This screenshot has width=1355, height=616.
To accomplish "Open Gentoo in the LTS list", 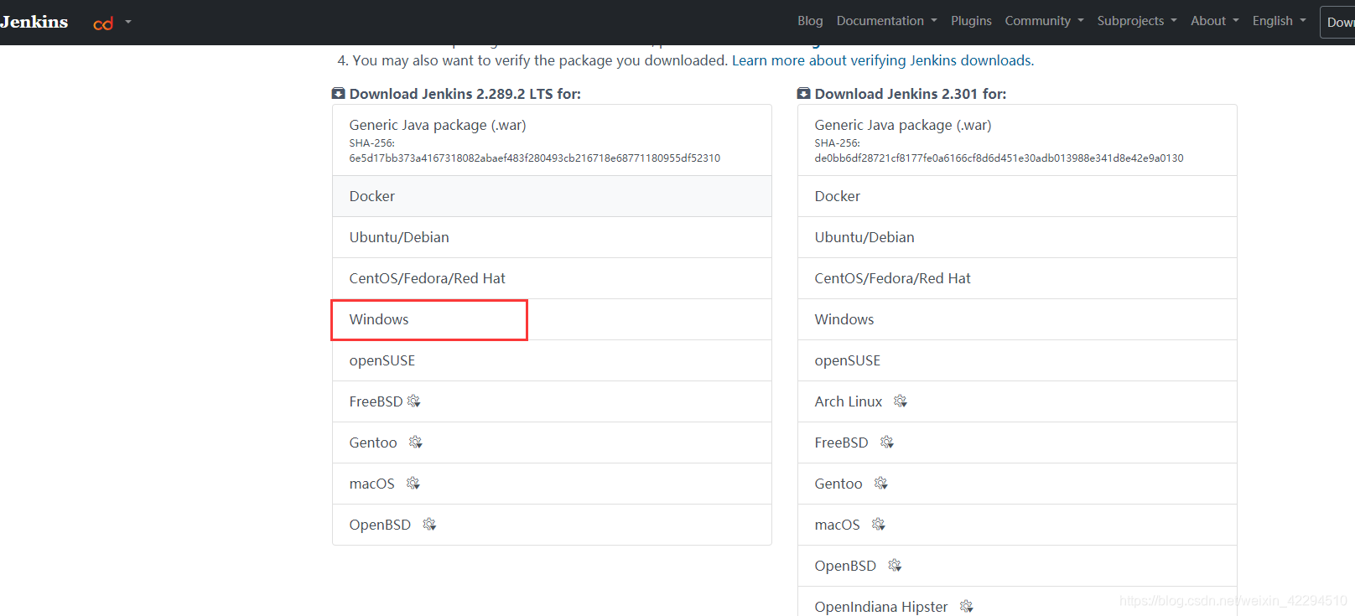I will coord(552,443).
